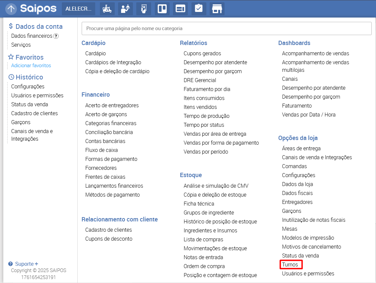Click the Saipos up-arrow logo icon
Viewport: 376px width, 283px height.
click(11, 9)
